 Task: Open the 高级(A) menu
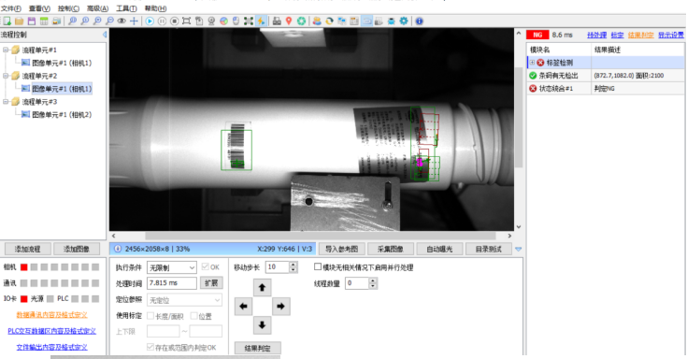97,8
